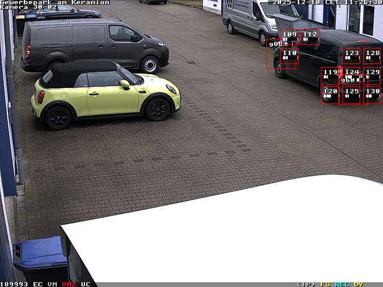Image resolution: width=383 pixels, height=287 pixels.
Task: Select motion zone 110 on the van
Action: (x=289, y=57)
